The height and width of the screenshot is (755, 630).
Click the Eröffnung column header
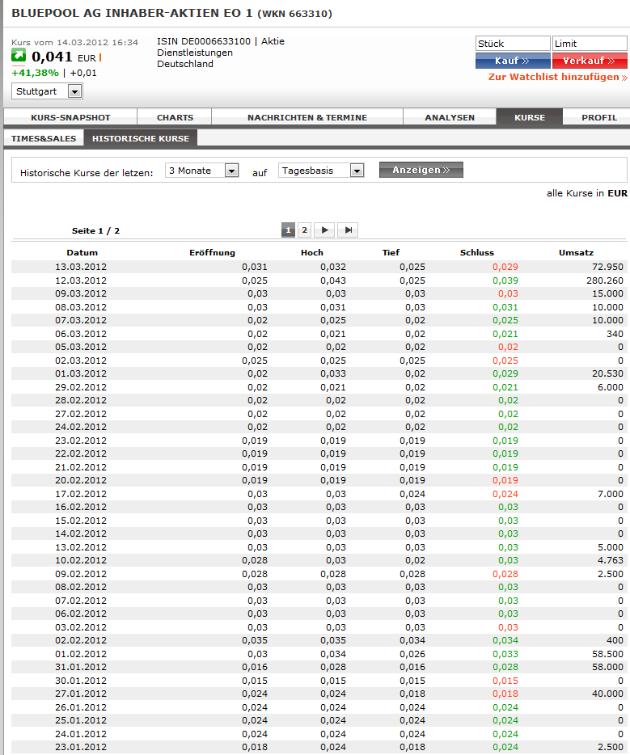[x=212, y=252]
